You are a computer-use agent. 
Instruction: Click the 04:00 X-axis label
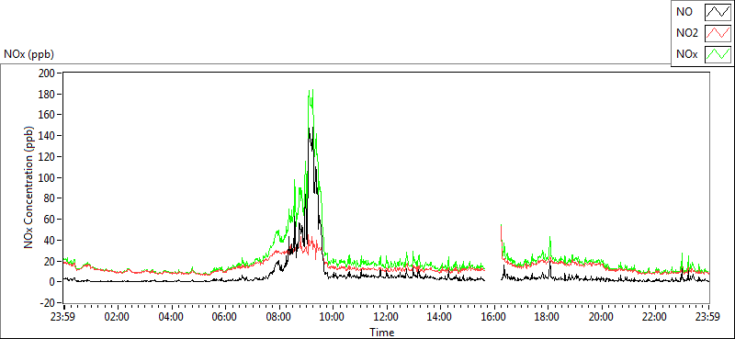click(171, 317)
